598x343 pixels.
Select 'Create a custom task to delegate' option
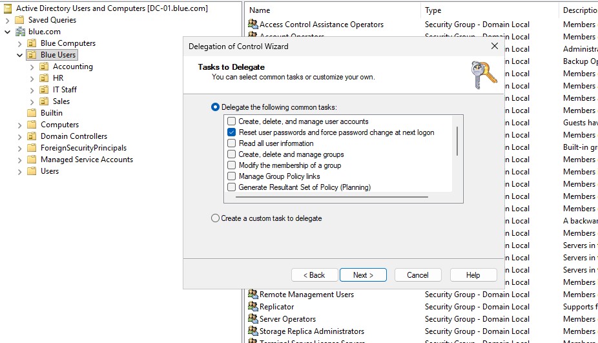215,218
